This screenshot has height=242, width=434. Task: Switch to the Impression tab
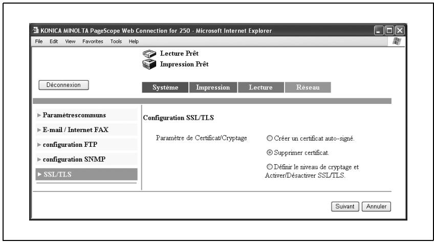click(x=213, y=87)
